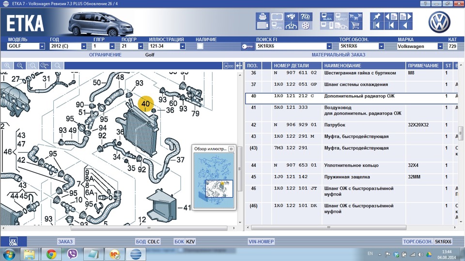Expand the ГЛГР dropdown arrow
The height and width of the screenshot is (261, 465).
(112, 46)
